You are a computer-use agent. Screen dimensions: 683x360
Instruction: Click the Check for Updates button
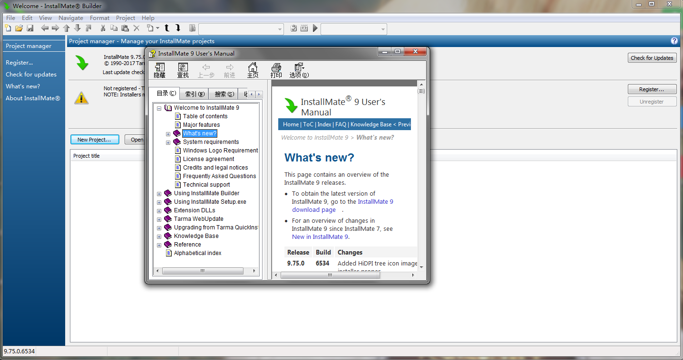652,58
